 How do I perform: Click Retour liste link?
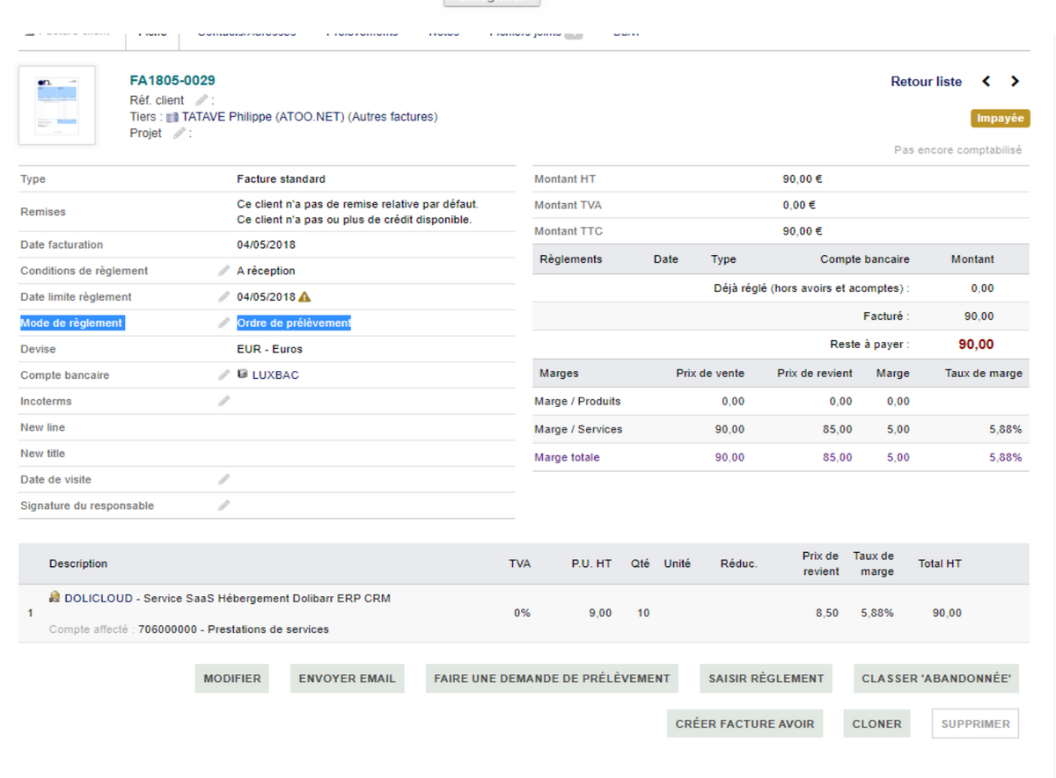click(x=926, y=82)
